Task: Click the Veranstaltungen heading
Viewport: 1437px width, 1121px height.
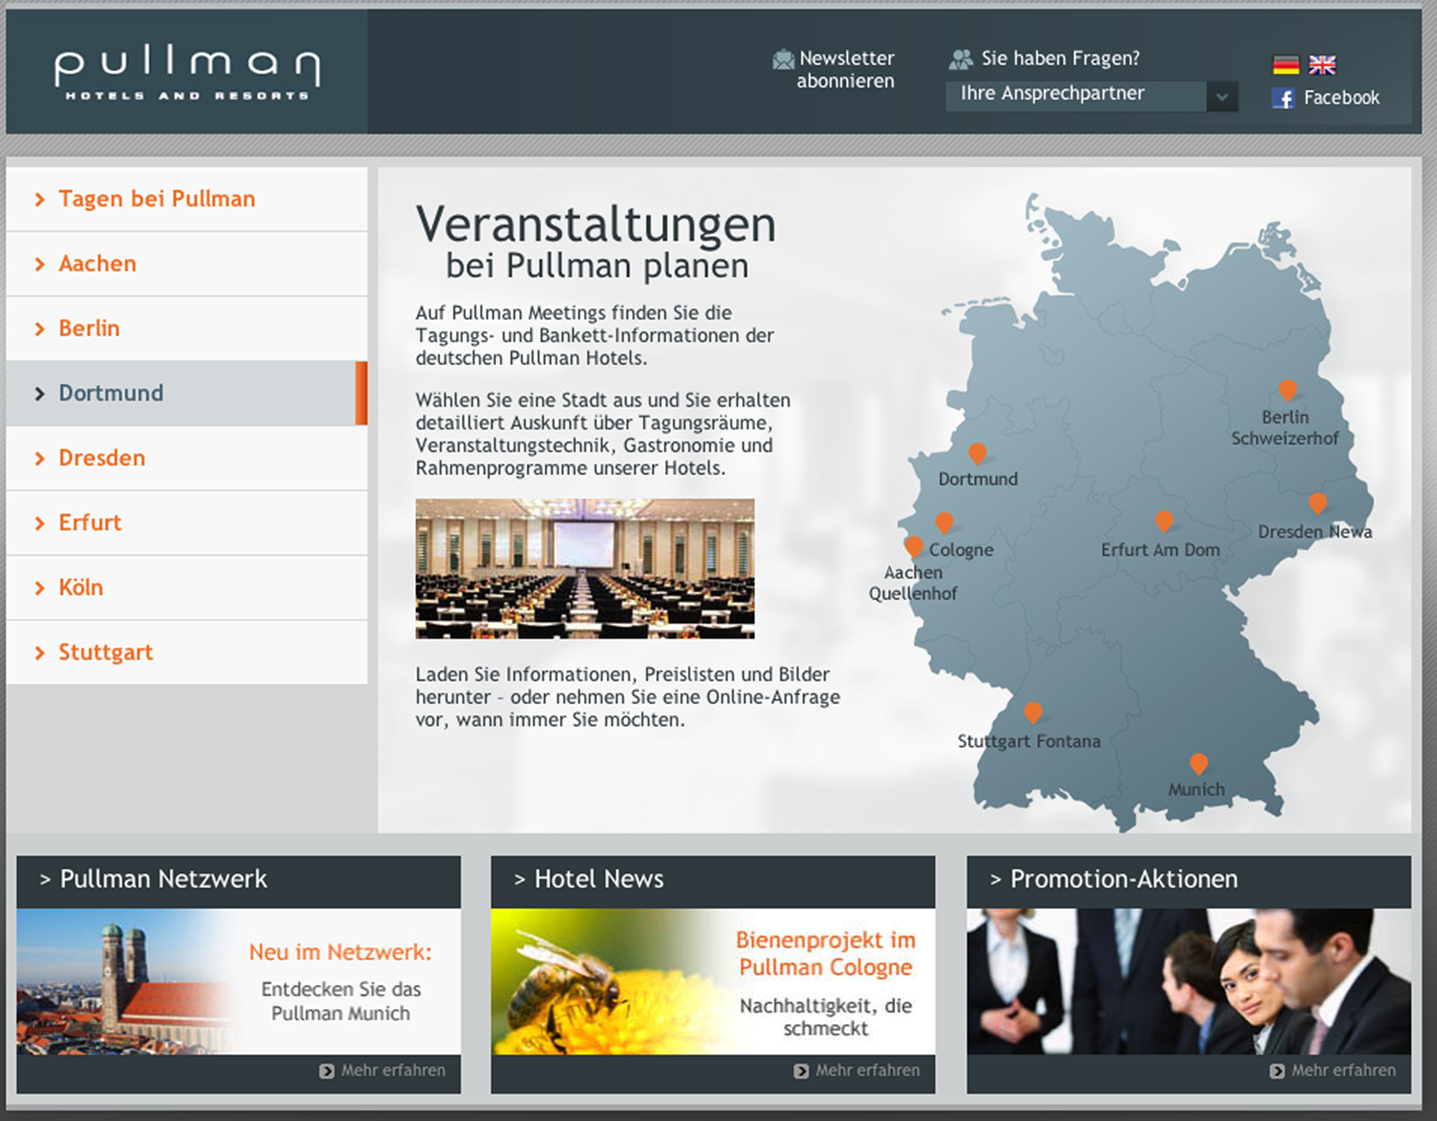Action: pyautogui.click(x=596, y=225)
